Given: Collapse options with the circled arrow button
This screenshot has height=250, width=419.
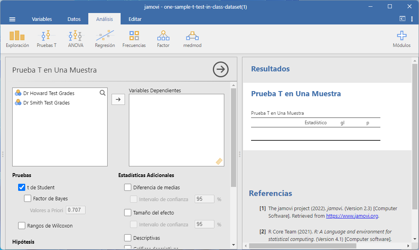Looking at the screenshot, I should [221, 69].
